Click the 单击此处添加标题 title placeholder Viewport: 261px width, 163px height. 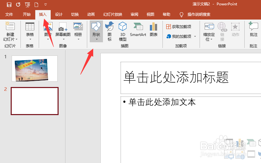coord(176,77)
